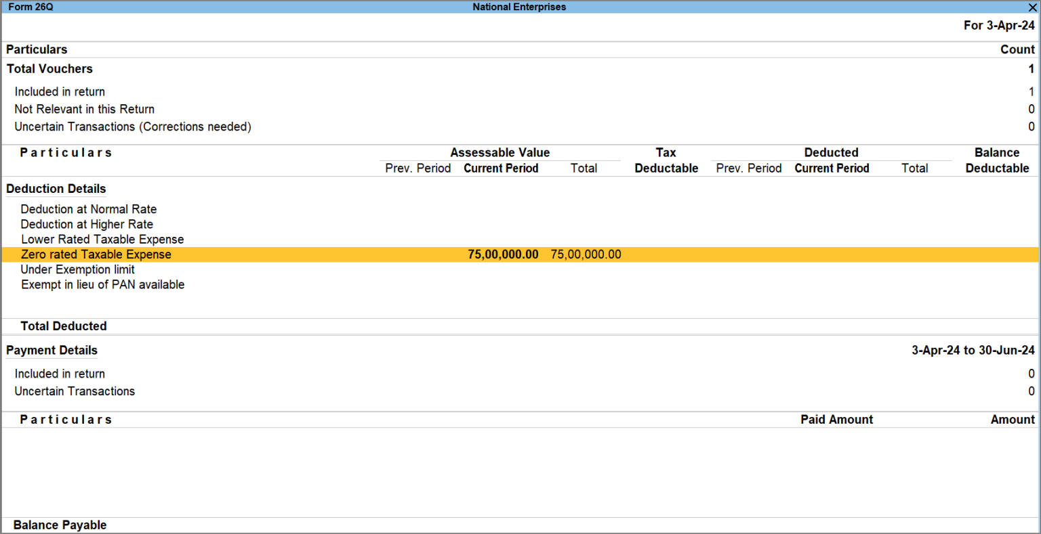View Uncertain Transactions needing corrections
This screenshot has height=534, width=1041.
click(132, 127)
